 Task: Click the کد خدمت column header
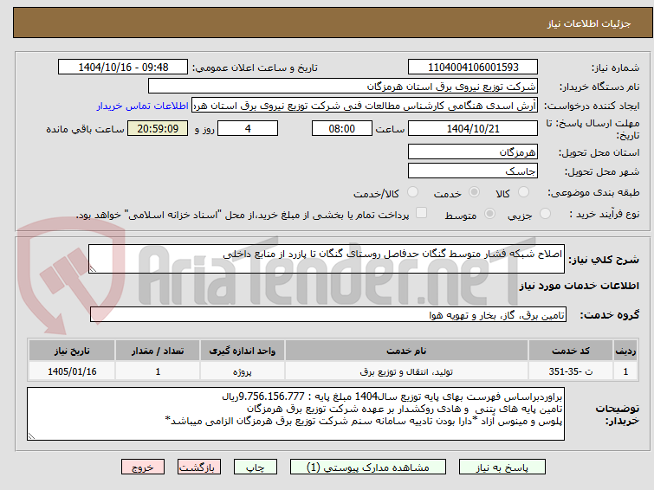pyautogui.click(x=570, y=351)
